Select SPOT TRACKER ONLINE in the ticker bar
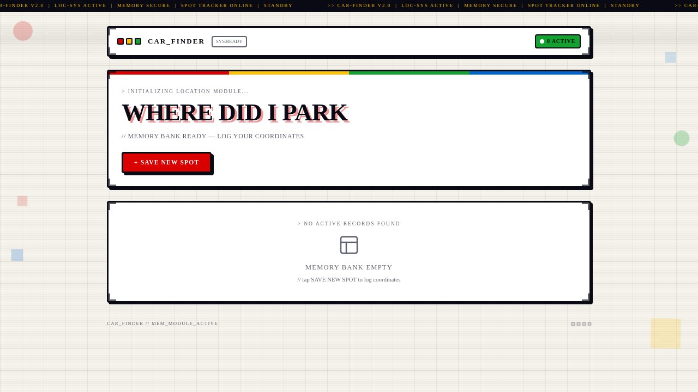Screen dimensions: 698x392 point(216,5)
